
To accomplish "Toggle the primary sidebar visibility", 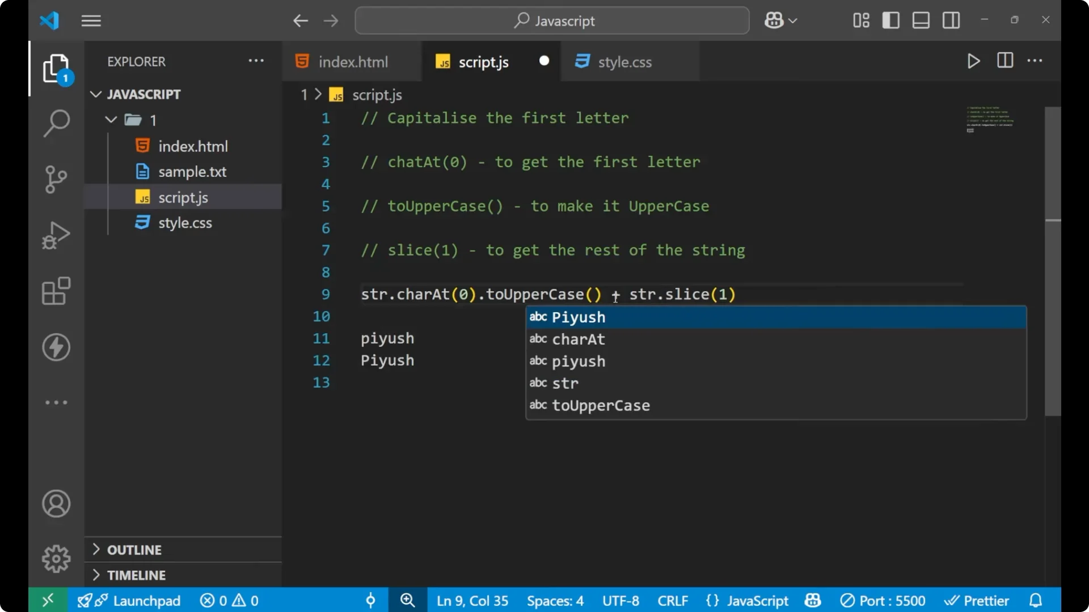I will tap(890, 20).
